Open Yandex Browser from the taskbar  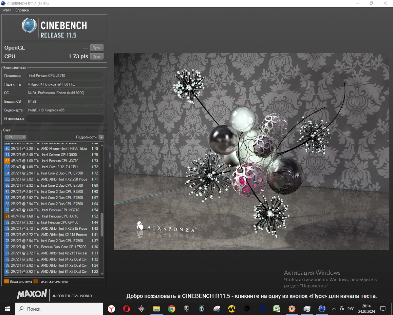[x=112, y=309]
